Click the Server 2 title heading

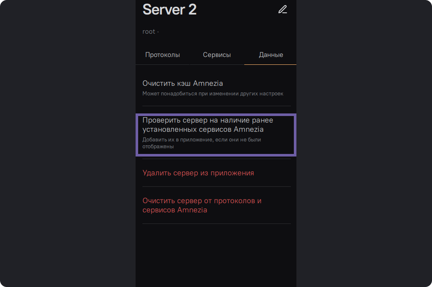169,9
